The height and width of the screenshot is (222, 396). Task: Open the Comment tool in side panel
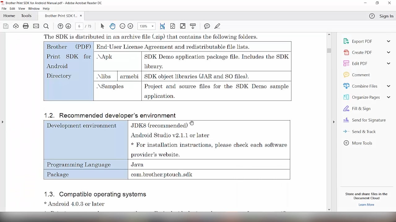click(361, 75)
